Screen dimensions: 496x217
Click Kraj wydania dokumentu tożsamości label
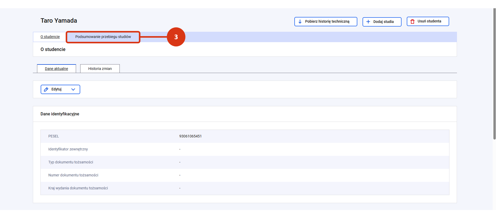pyautogui.click(x=78, y=188)
